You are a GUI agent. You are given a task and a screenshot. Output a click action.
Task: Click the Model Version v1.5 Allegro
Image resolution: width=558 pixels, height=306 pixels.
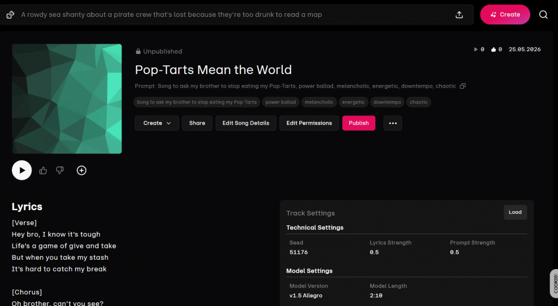(306, 296)
